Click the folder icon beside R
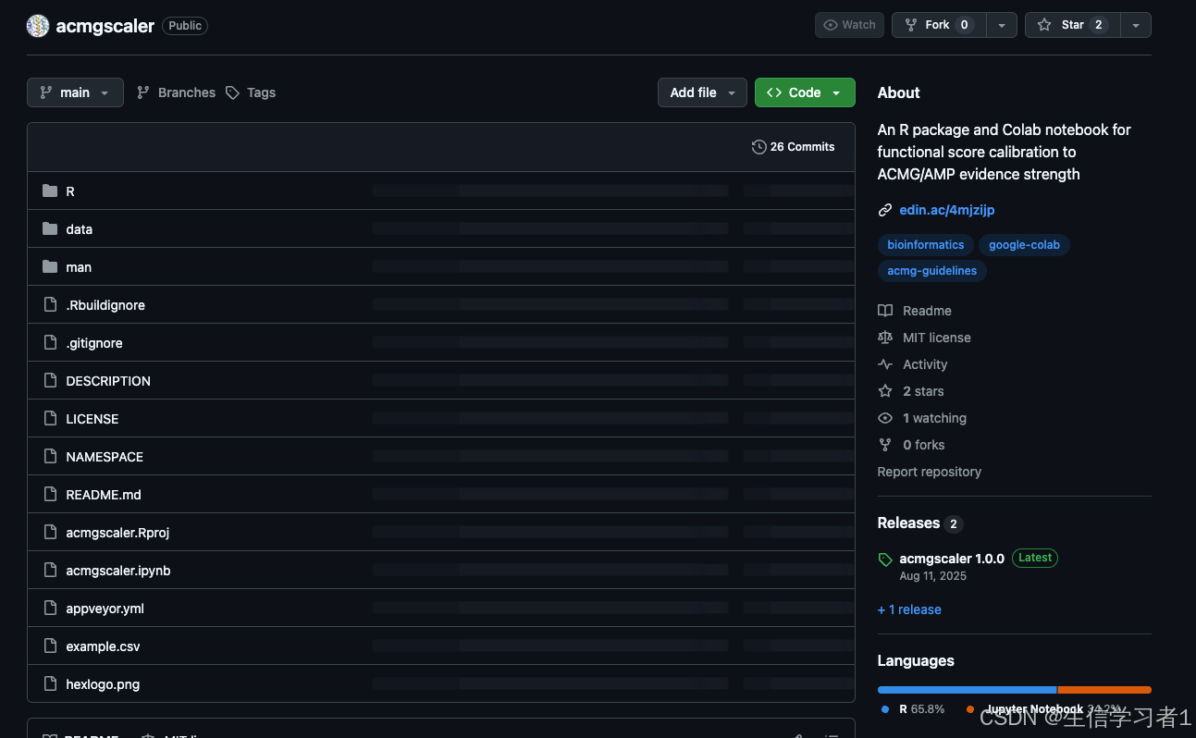This screenshot has height=738, width=1196. (x=50, y=191)
